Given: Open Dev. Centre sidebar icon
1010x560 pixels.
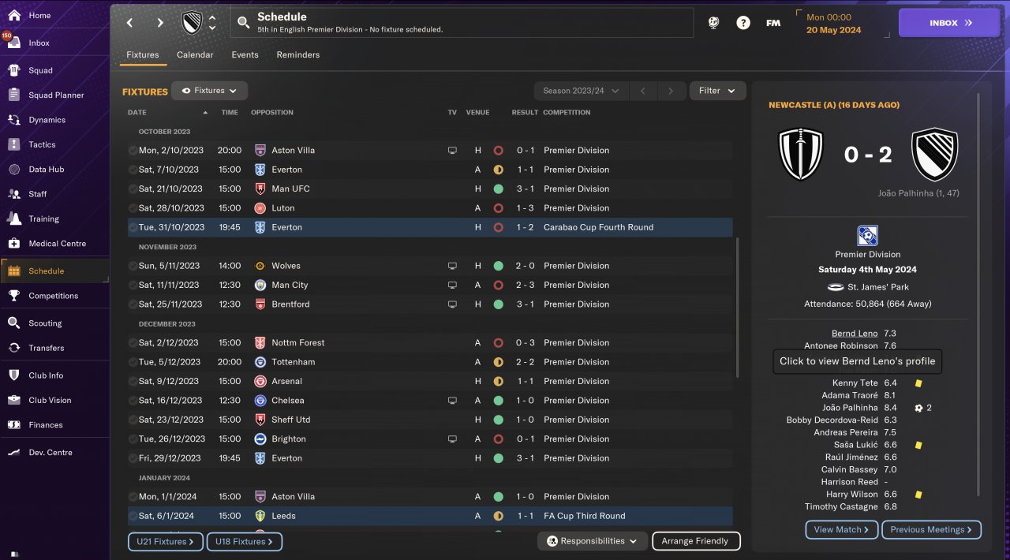Looking at the screenshot, I should pos(14,452).
